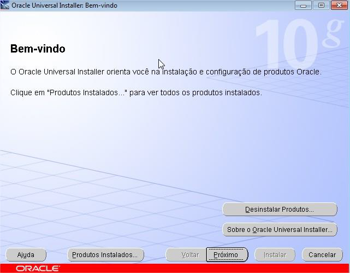Cancel installation with Cancelar button
350x273 pixels.
[322, 254]
